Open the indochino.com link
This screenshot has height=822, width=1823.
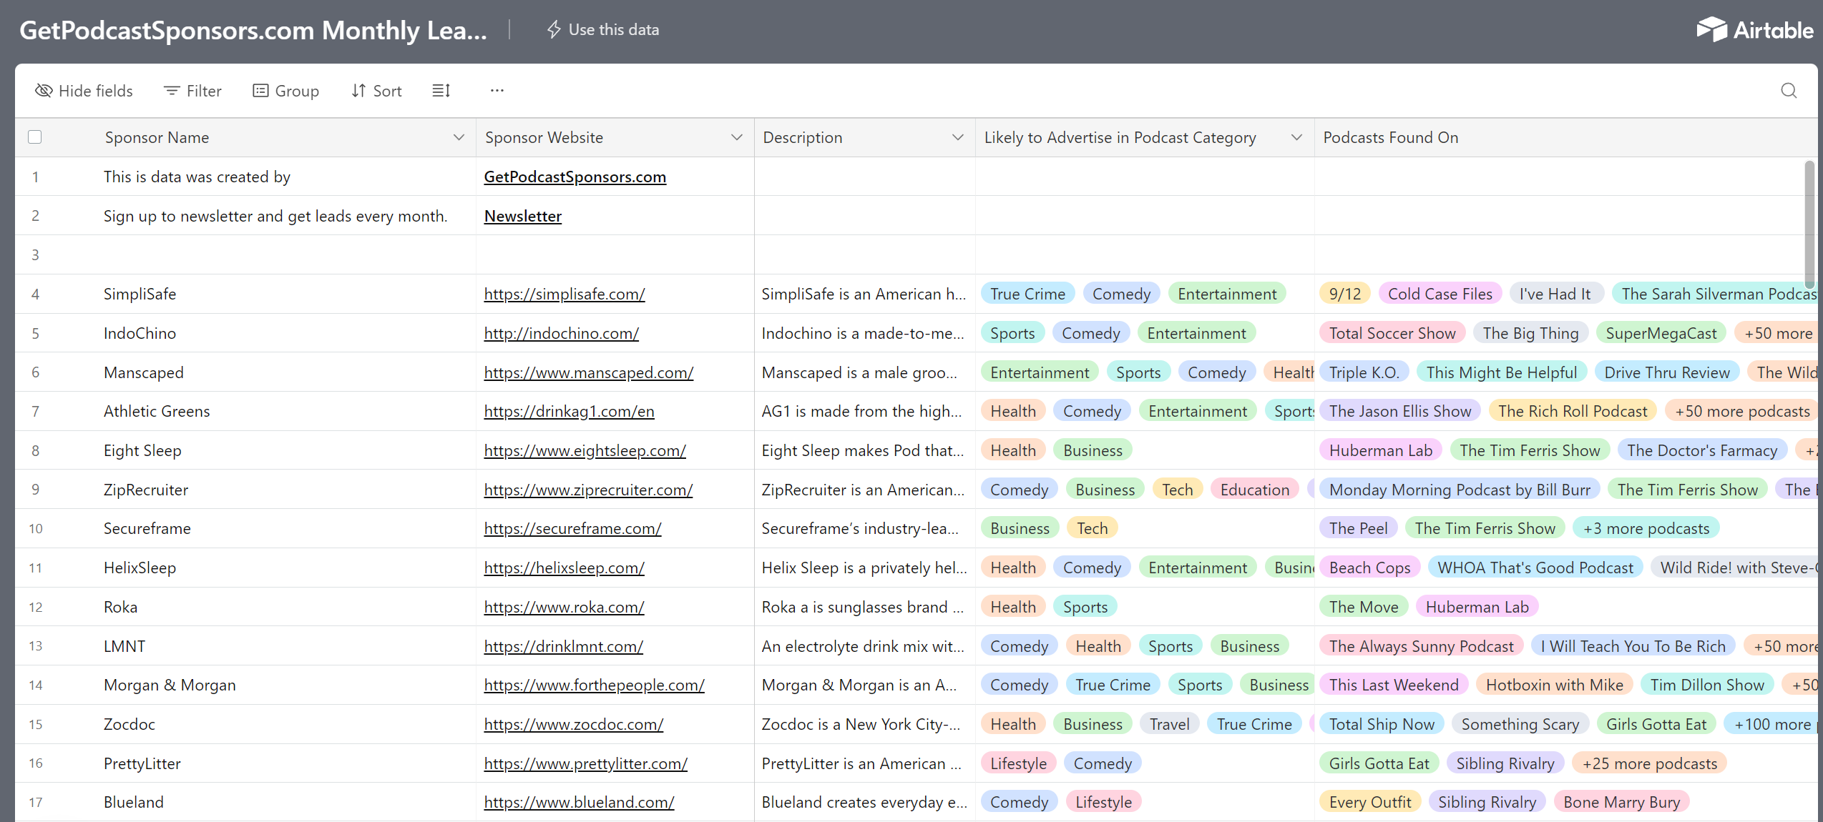[561, 333]
